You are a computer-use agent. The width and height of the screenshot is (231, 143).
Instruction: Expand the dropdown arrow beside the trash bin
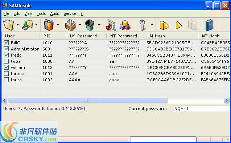(x=99, y=25)
